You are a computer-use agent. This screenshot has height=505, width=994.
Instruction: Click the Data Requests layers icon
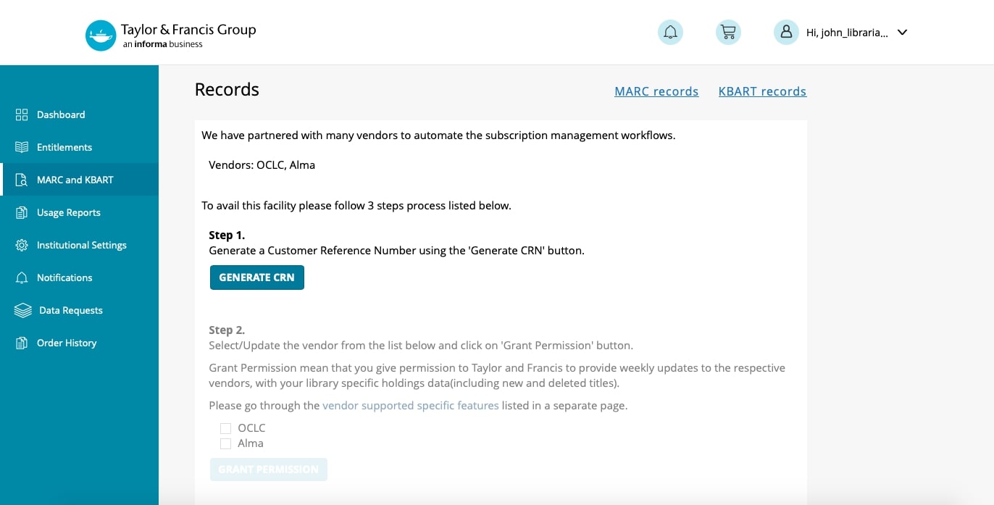[x=23, y=310]
